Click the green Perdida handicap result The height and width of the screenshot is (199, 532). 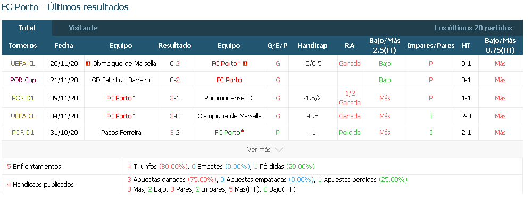point(350,133)
